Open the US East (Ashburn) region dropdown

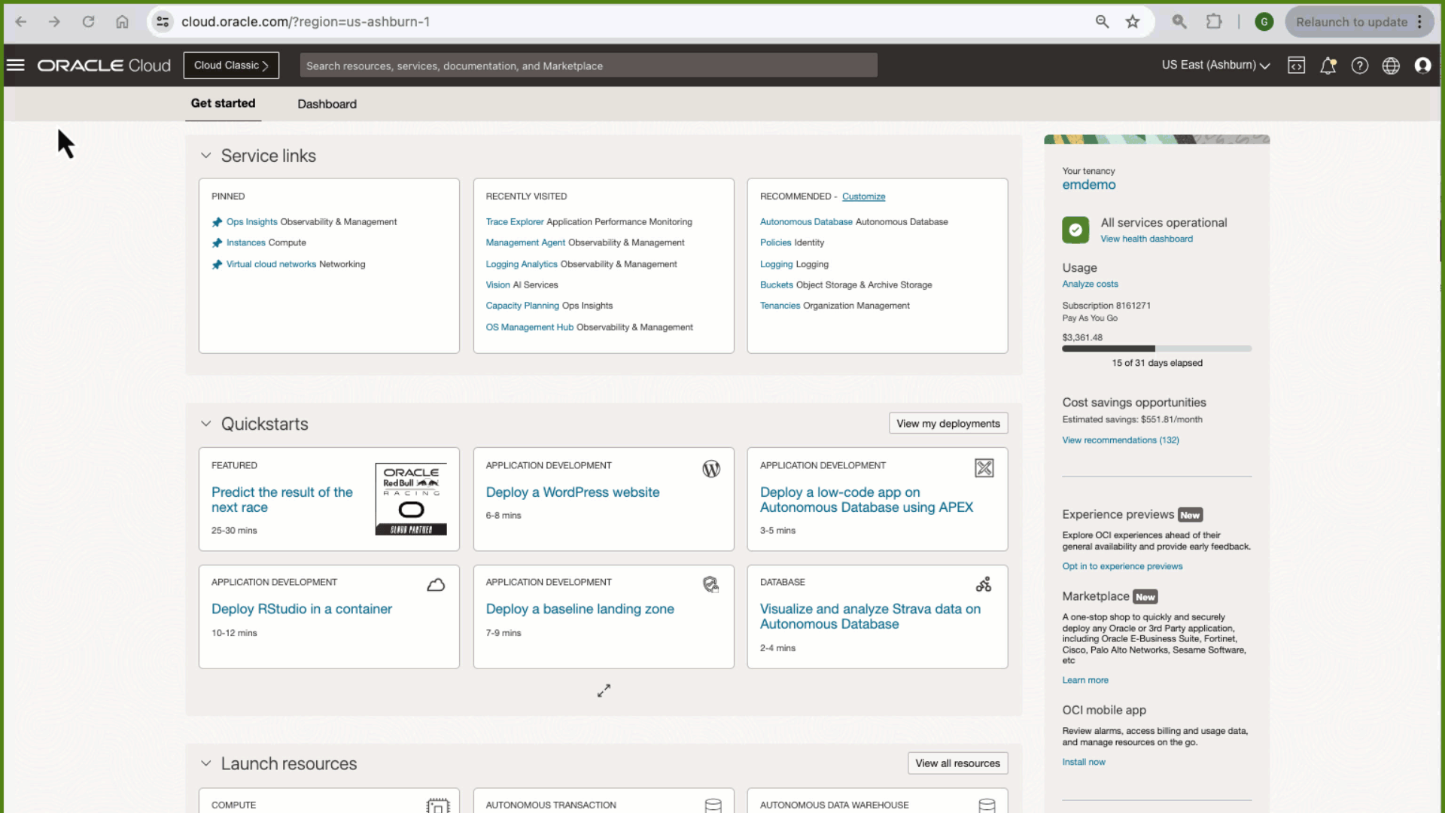[1215, 65]
